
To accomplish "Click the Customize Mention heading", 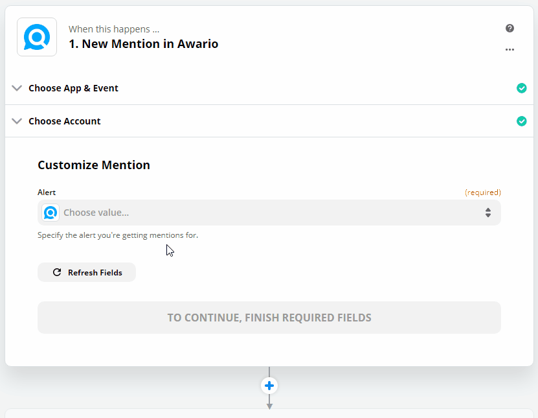I will [x=94, y=165].
